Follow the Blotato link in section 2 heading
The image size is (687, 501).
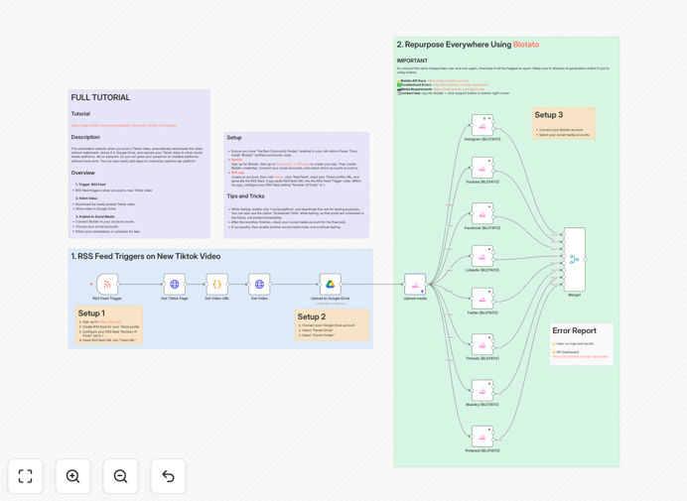526,45
